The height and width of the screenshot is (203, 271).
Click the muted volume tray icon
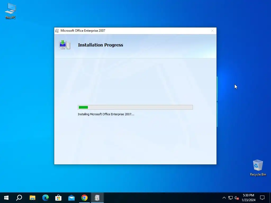(237, 198)
